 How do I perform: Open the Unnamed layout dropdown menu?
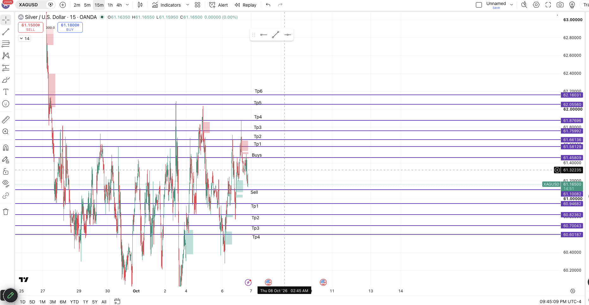tap(512, 5)
